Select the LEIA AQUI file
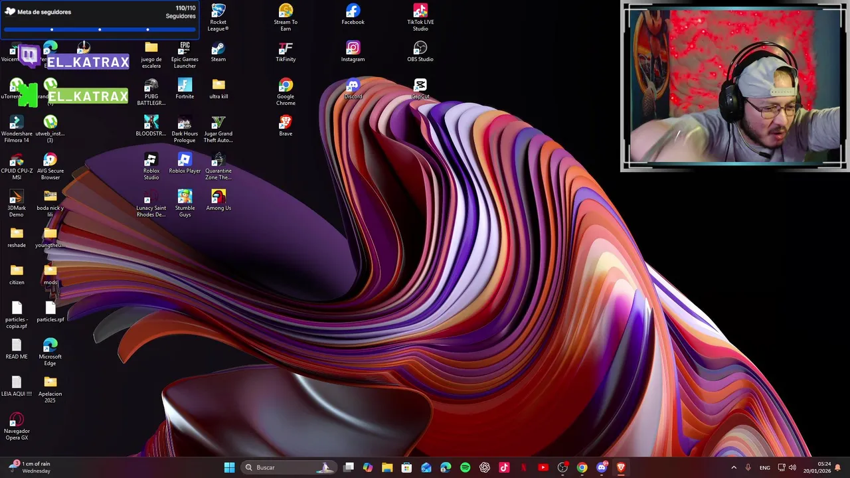The image size is (850, 478). tap(17, 386)
